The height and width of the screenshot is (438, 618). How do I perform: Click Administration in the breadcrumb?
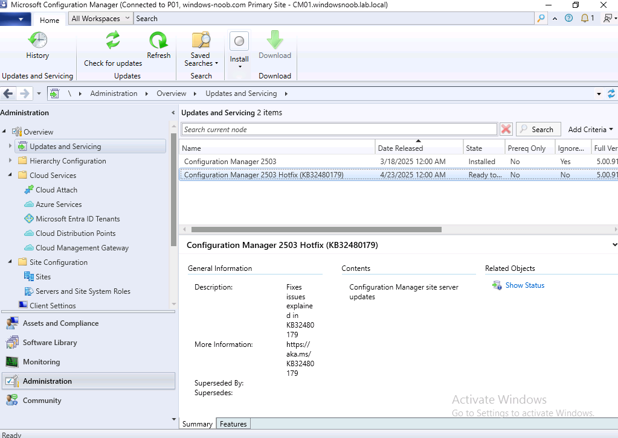[114, 94]
